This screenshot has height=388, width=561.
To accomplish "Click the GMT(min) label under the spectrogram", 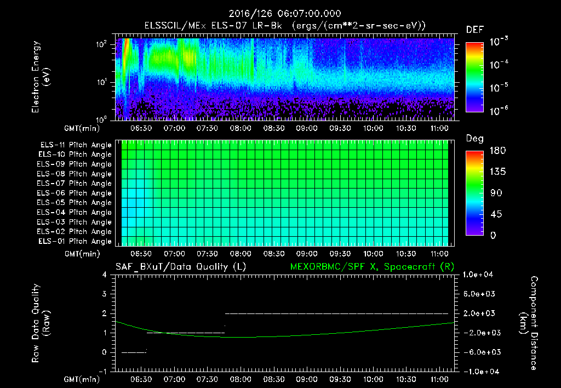I will (x=82, y=128).
